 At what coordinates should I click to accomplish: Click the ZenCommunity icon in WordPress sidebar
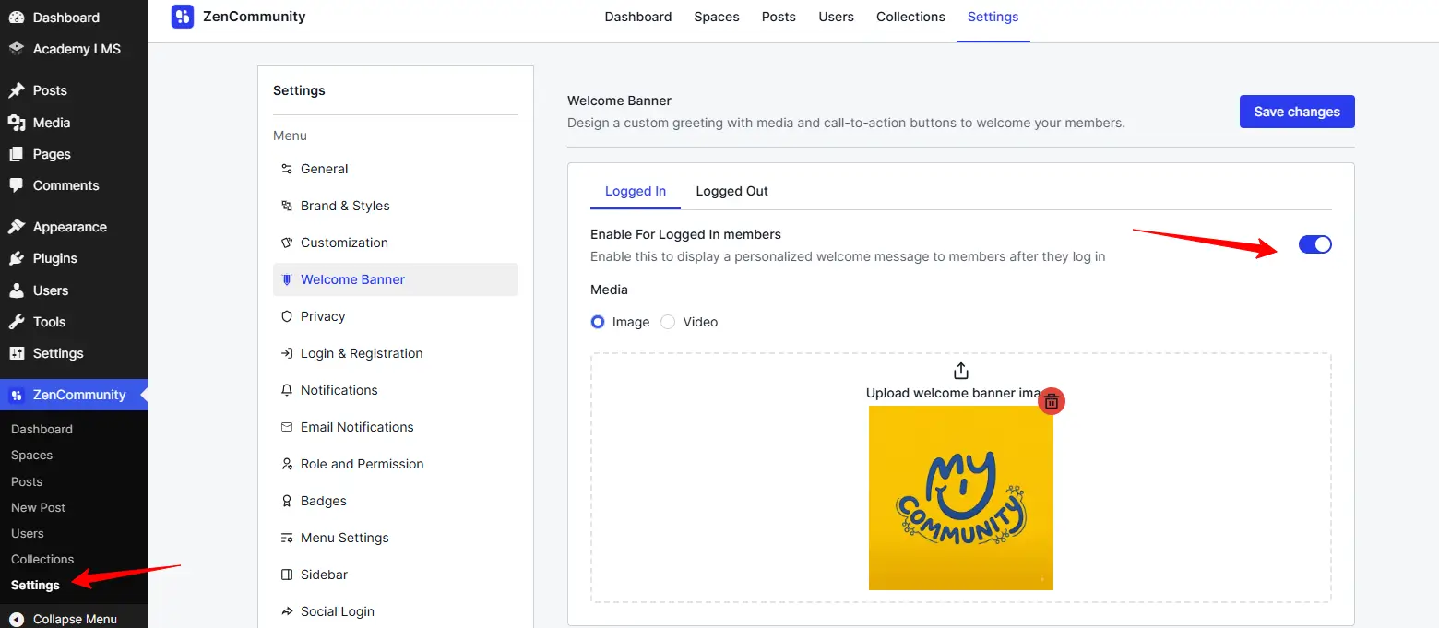tap(17, 395)
